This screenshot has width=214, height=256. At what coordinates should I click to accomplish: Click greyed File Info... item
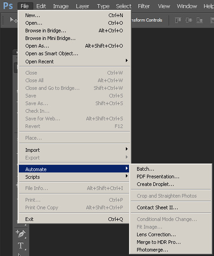[74, 189]
